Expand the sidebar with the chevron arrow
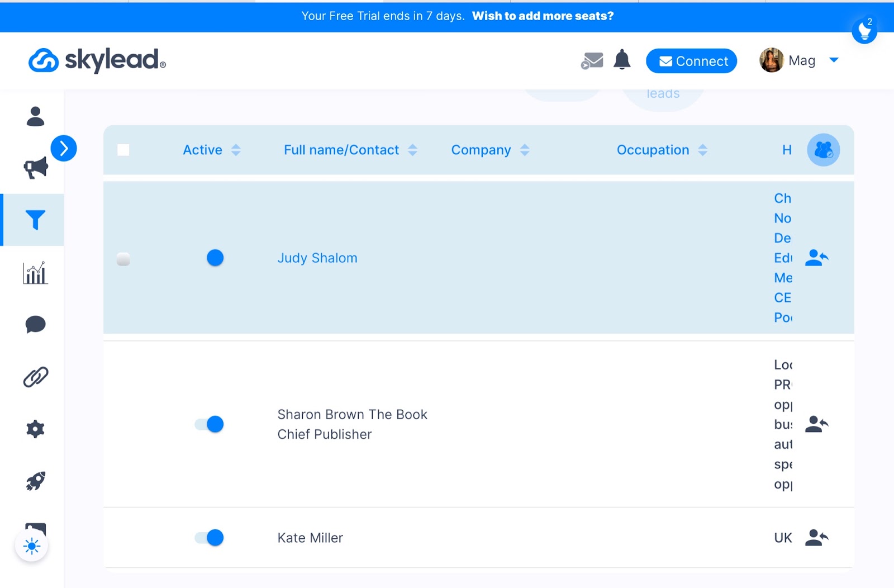This screenshot has height=588, width=894. (x=64, y=148)
